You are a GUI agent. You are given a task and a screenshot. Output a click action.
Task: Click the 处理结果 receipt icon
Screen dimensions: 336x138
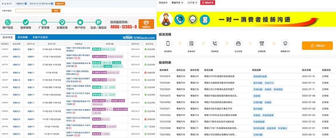pyautogui.click(x=261, y=43)
